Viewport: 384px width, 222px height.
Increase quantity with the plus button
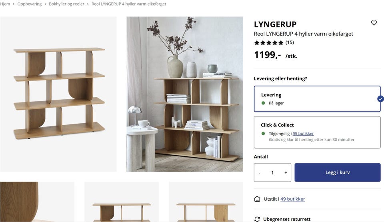coord(286,172)
